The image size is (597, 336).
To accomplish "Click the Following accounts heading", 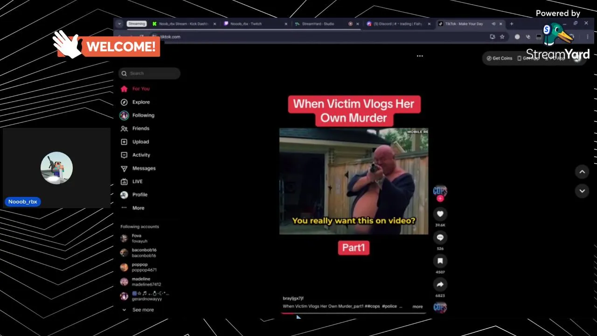I will point(139,227).
